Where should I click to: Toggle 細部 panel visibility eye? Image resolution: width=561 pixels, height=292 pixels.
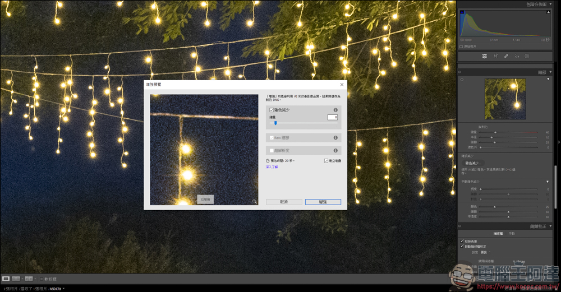point(460,72)
